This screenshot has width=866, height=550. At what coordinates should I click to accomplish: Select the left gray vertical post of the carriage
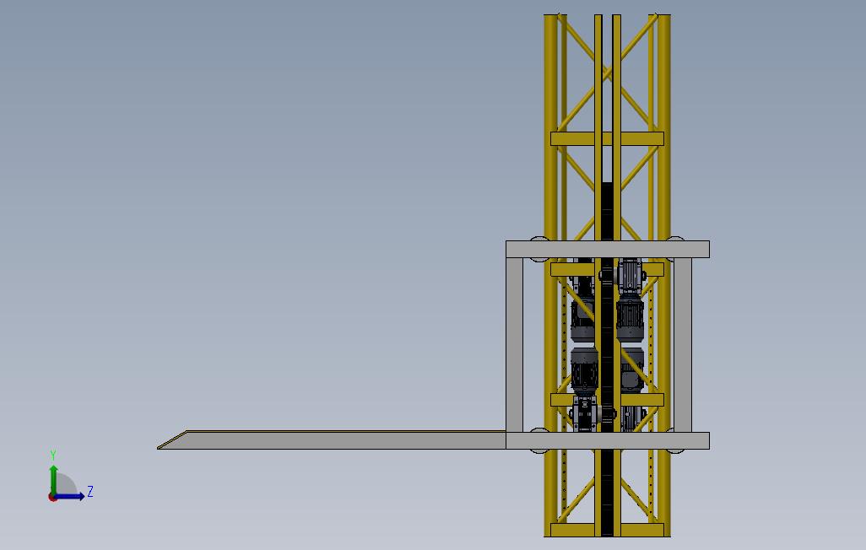514,345
